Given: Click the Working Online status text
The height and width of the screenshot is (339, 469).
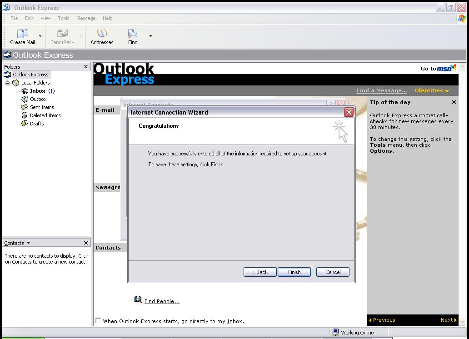Looking at the screenshot, I should (x=357, y=333).
